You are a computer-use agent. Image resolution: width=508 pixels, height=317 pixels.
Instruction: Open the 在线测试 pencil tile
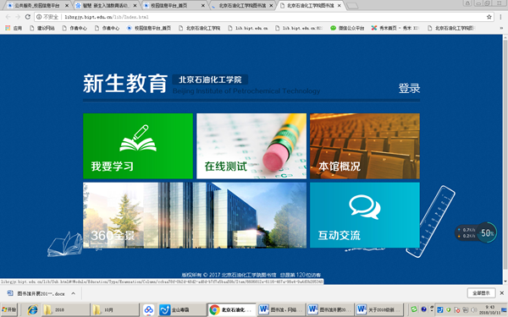[x=251, y=146]
